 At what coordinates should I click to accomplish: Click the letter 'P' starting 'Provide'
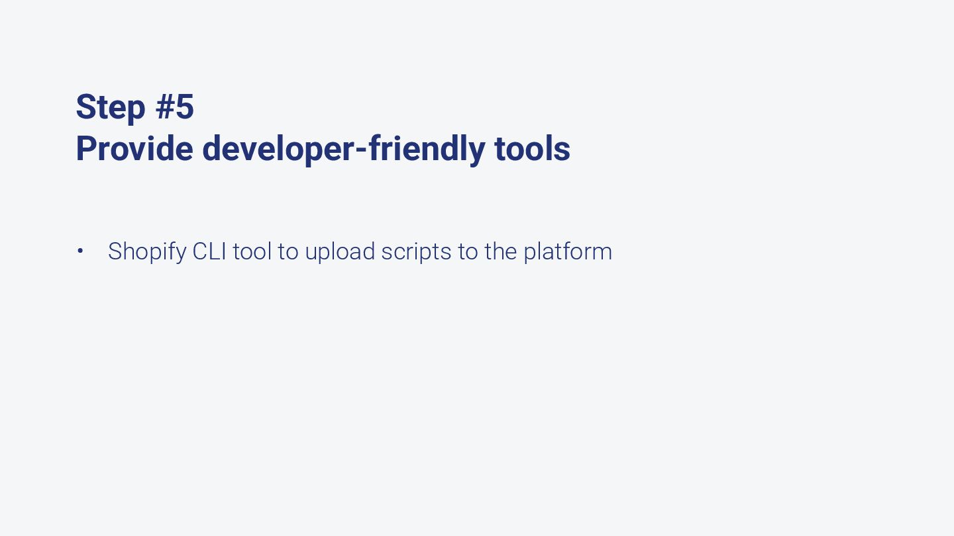click(84, 148)
